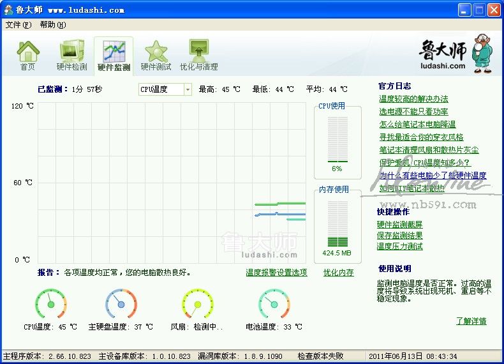Screen dimensions: 504x364
Task: Start the 温度压力测试 stress test link
Action: [x=399, y=246]
